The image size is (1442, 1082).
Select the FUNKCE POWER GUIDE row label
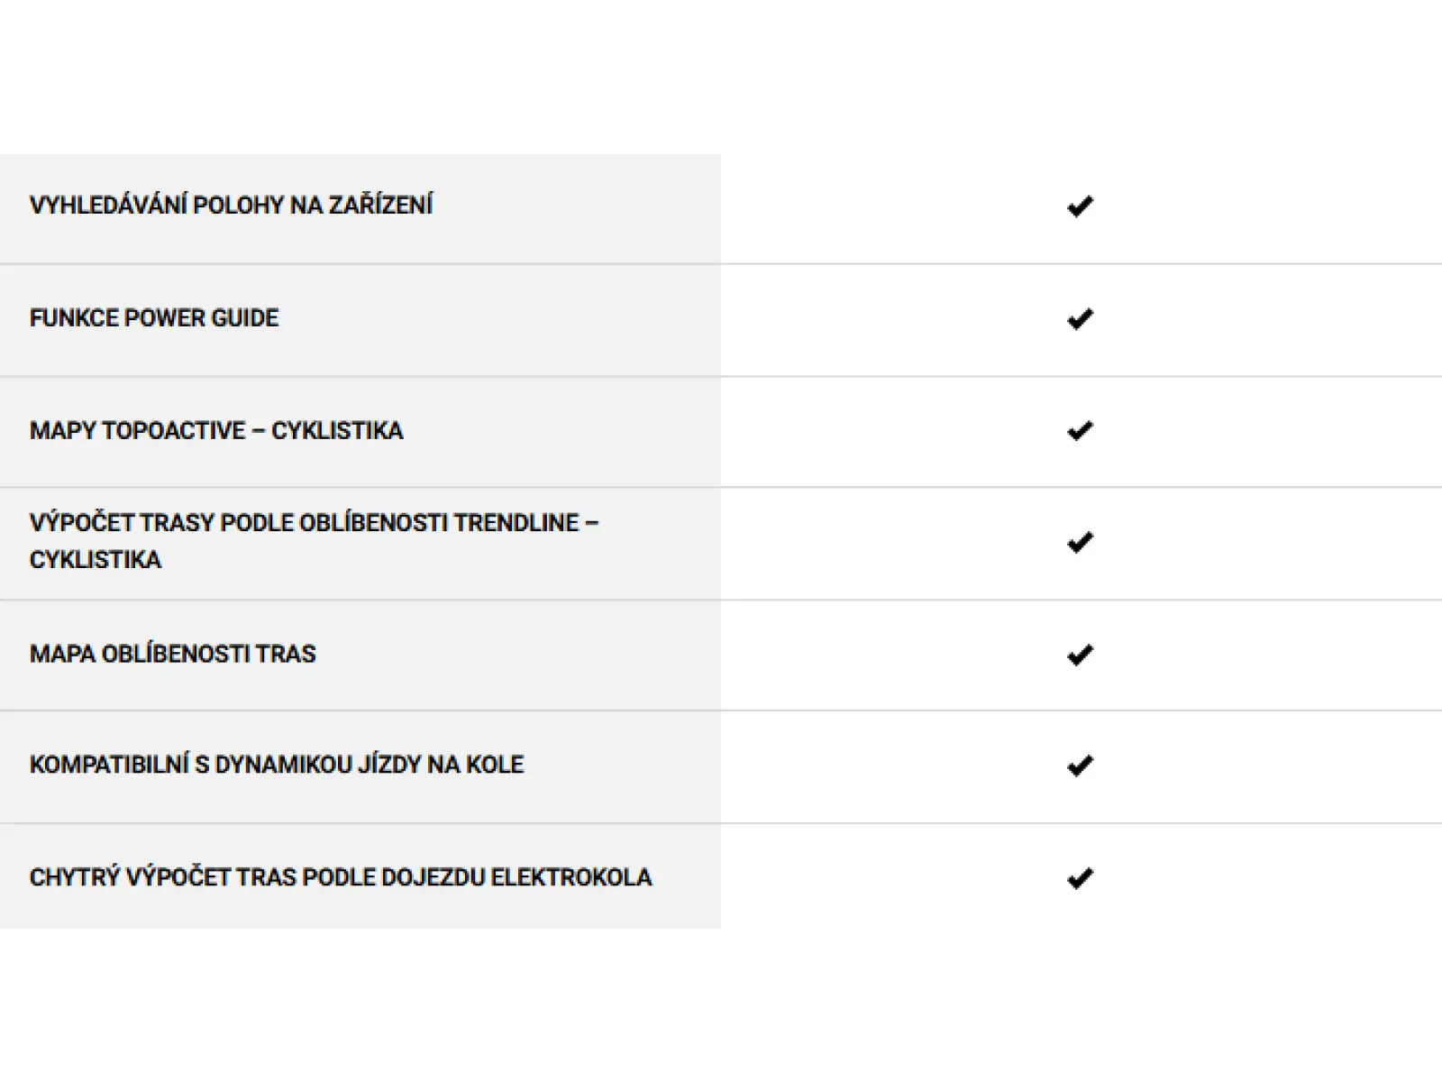coord(154,318)
